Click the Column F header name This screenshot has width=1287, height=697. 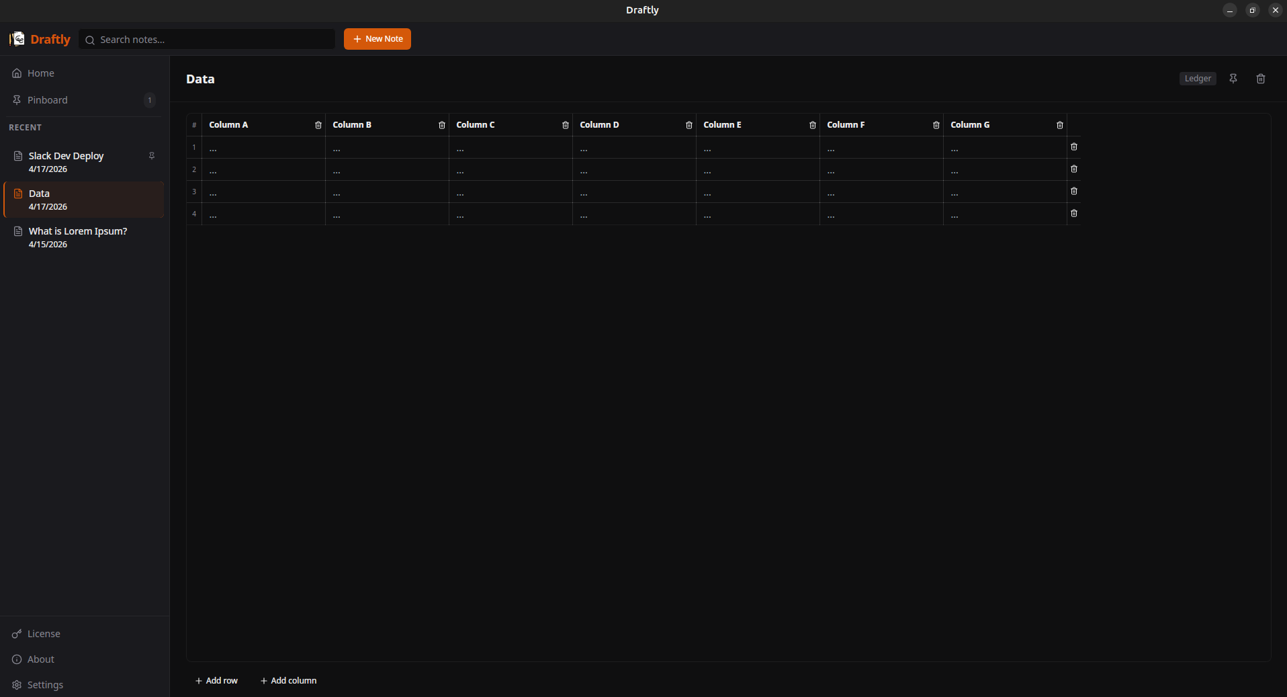(846, 125)
